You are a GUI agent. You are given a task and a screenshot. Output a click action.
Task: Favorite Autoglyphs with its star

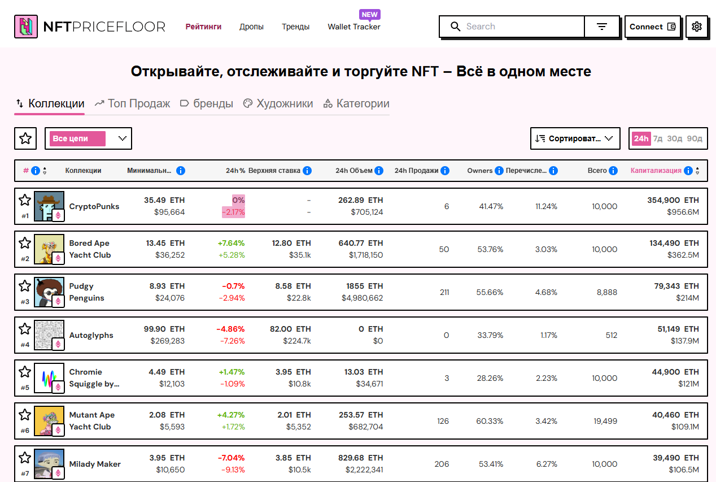(x=25, y=329)
